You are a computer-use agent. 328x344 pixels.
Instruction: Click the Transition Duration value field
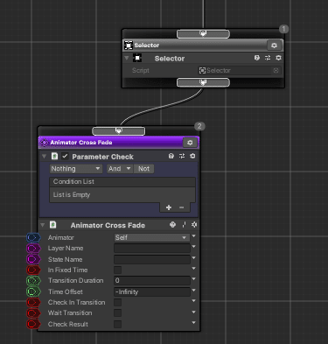click(x=152, y=281)
